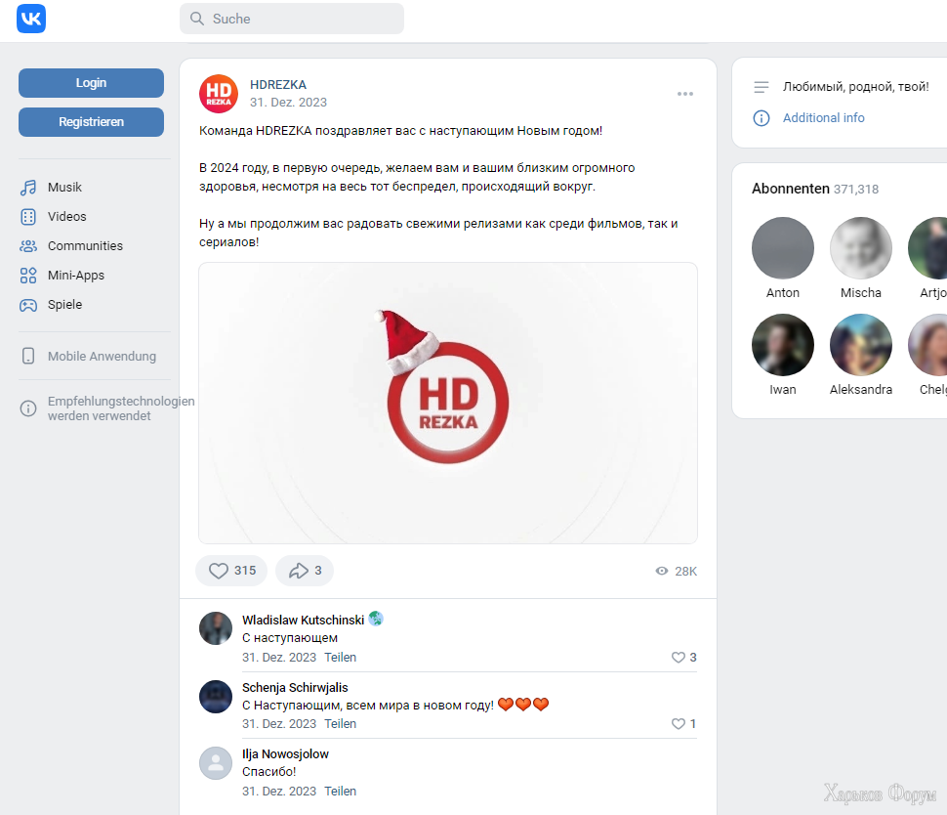
Task: Open Empfehlungstechnologien info link
Action: [x=121, y=408]
